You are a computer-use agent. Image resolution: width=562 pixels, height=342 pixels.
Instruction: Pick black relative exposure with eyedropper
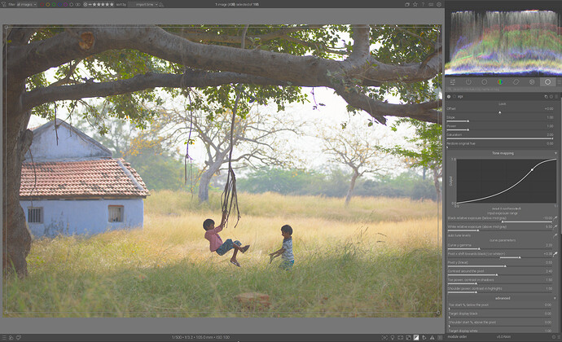555,218
